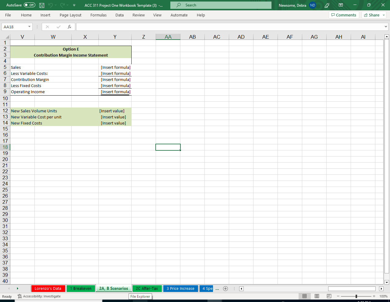This screenshot has width=390, height=302.
Task: Open the Automate tab
Action: (x=179, y=15)
